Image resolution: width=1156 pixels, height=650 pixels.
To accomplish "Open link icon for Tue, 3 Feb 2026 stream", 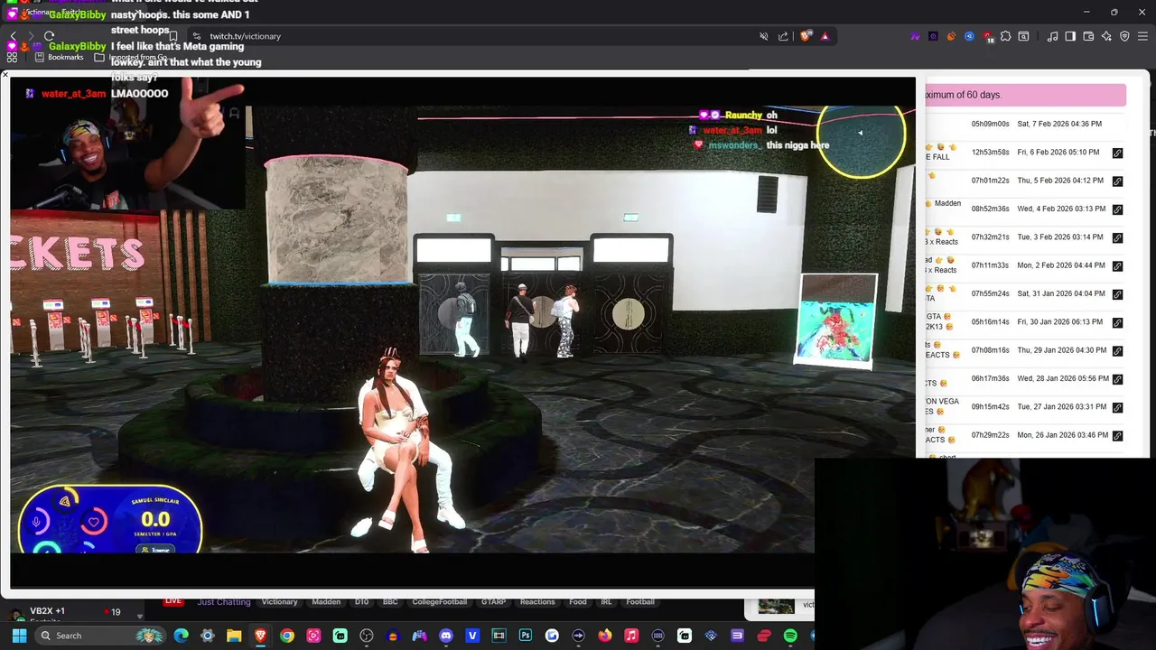I will pos(1117,237).
